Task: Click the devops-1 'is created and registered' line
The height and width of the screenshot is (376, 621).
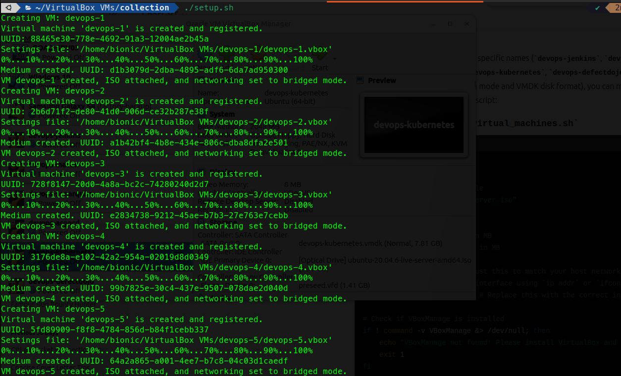Action: tap(132, 29)
